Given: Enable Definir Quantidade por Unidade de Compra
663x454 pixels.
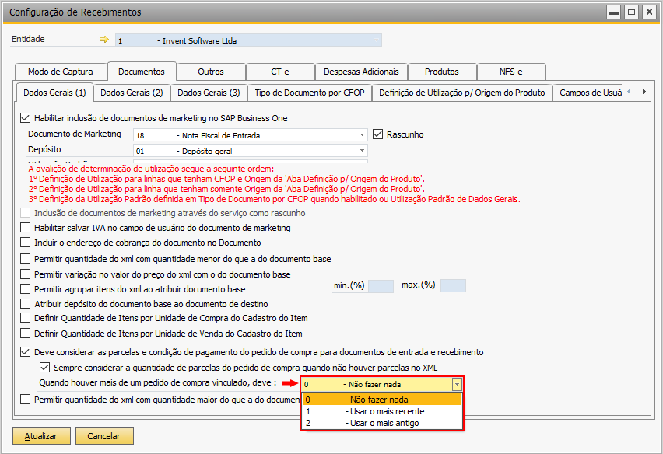Looking at the screenshot, I should (x=26, y=318).
